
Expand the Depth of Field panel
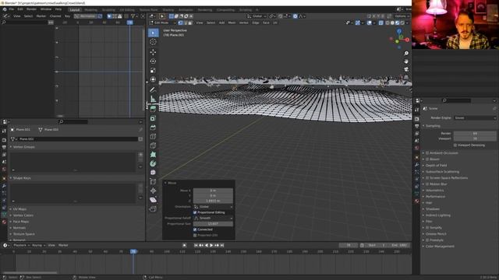pos(437,166)
